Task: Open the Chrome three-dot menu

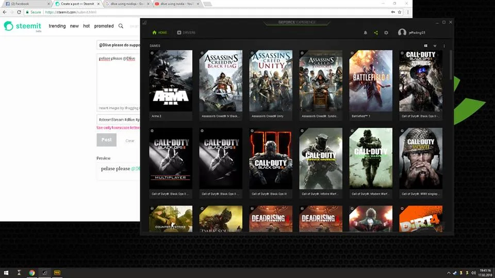Action: tap(407, 12)
